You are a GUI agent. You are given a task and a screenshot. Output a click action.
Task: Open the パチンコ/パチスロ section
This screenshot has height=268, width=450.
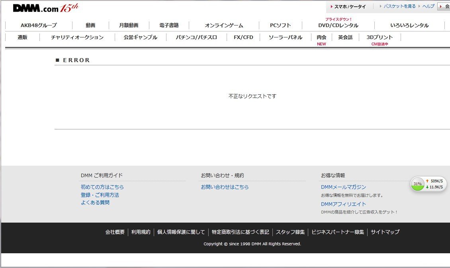[196, 37]
